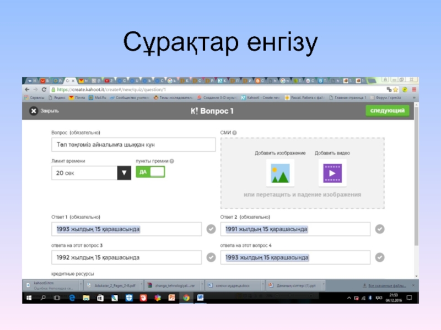The image size is (441, 330).
Task: Open File Explorer from taskbar
Action: (86, 298)
